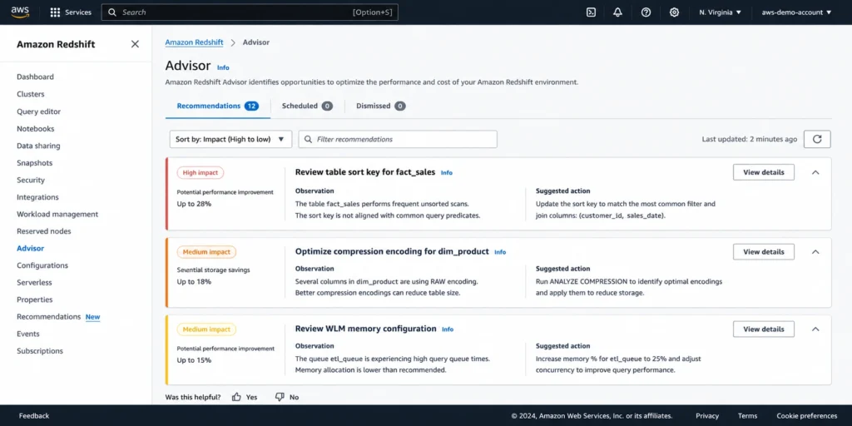The image size is (852, 426).
Task: View details for fact_sales sort key
Action: (x=764, y=172)
